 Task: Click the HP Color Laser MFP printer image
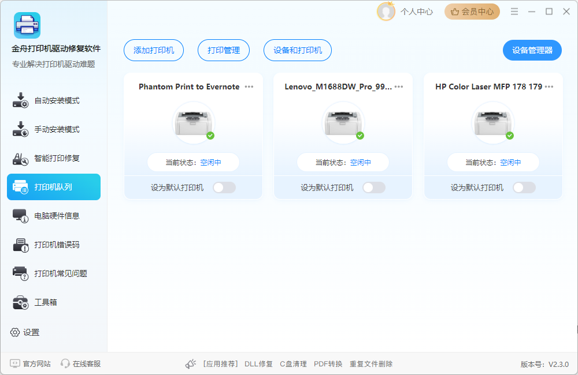(x=493, y=123)
